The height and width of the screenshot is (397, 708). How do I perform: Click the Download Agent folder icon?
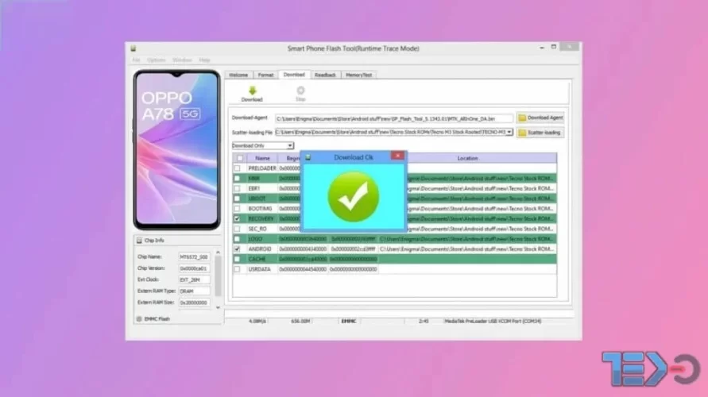[x=522, y=118]
